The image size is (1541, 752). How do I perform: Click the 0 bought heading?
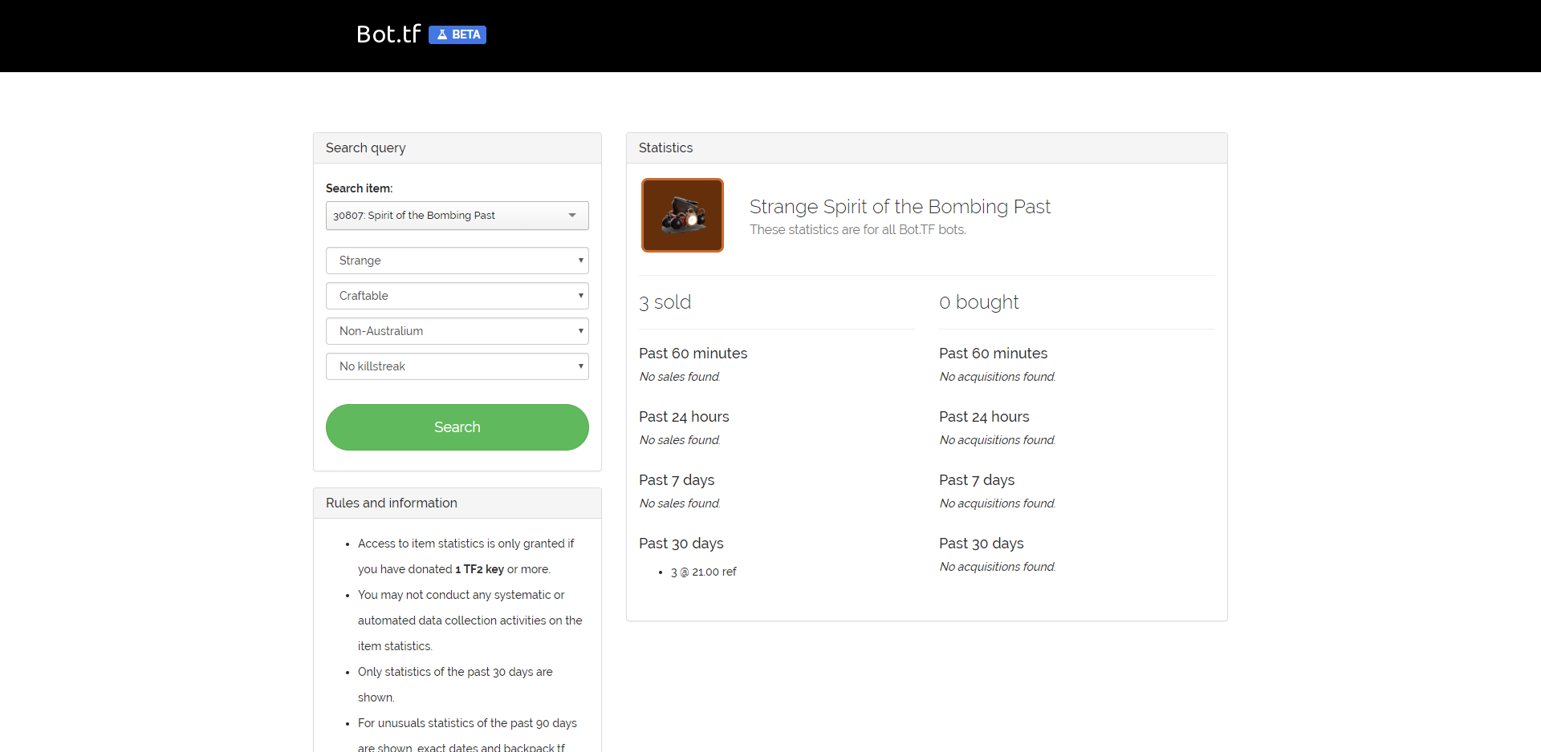point(978,302)
